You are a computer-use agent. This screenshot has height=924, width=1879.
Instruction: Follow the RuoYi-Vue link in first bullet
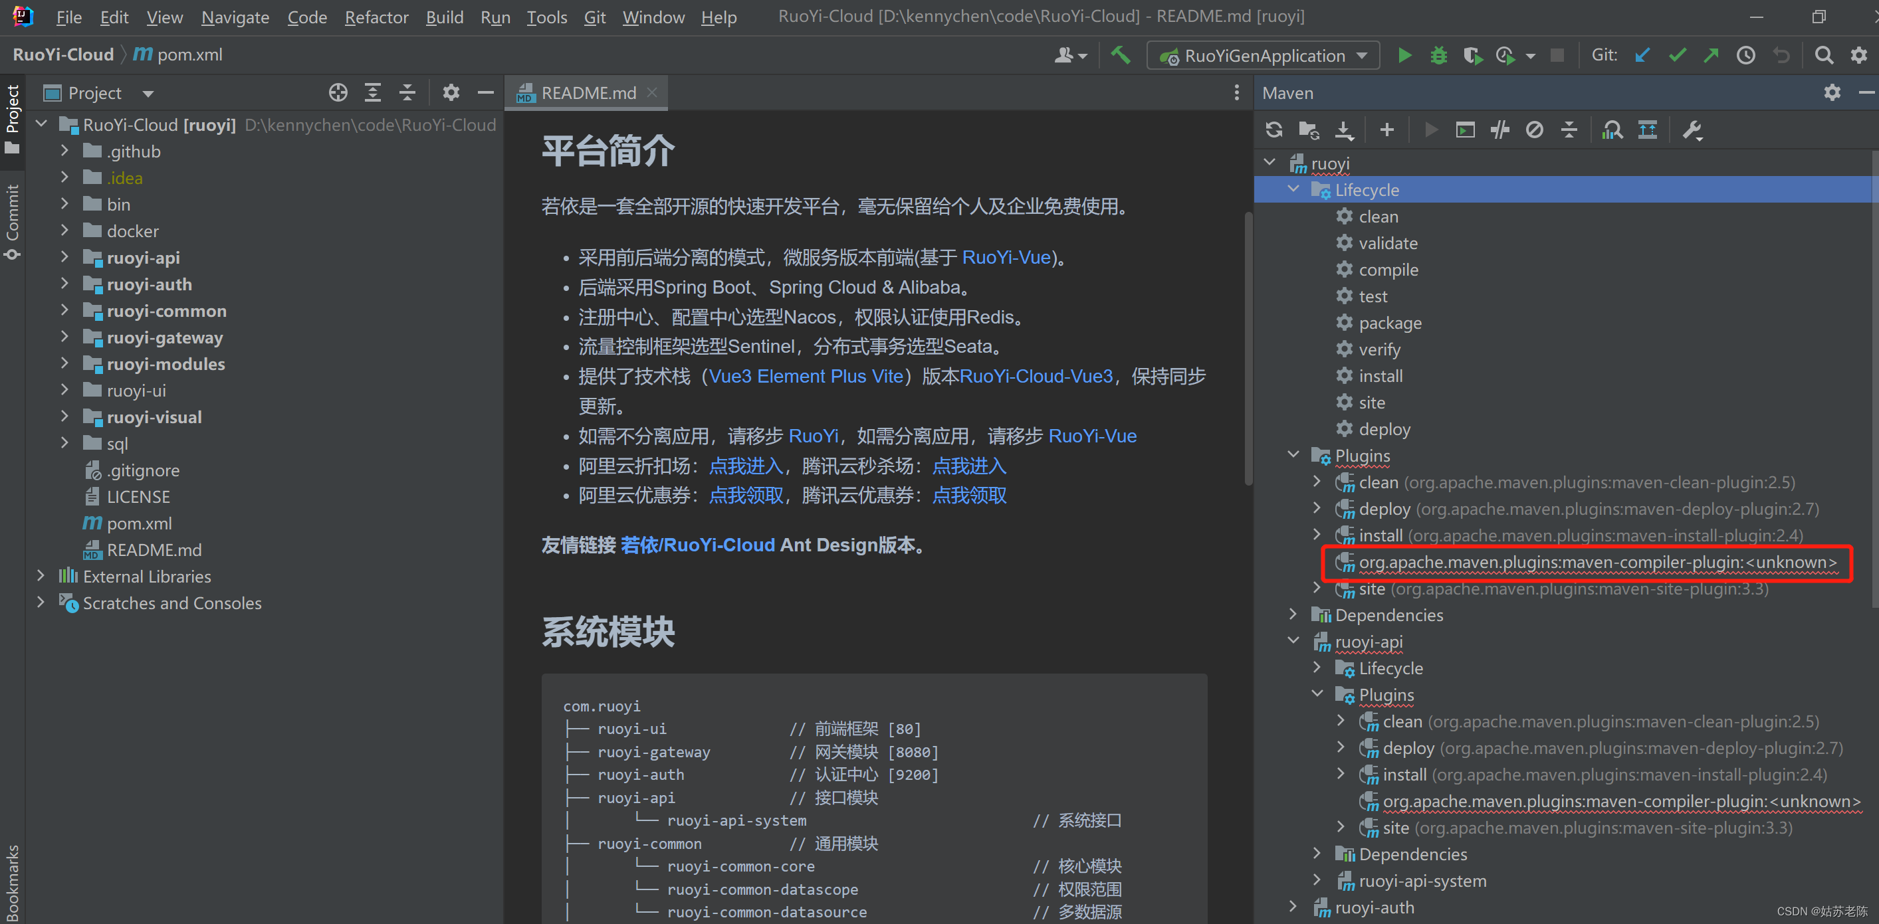pyautogui.click(x=1006, y=258)
